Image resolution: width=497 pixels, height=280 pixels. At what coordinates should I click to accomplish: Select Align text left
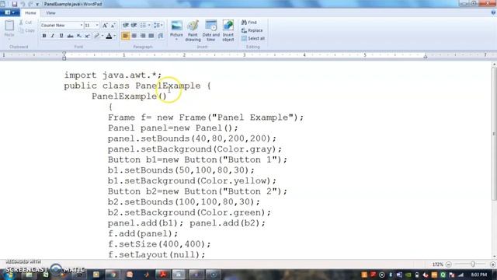pyautogui.click(x=126, y=36)
